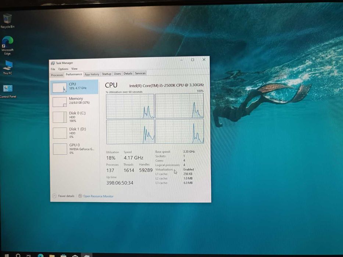Click the 3.30 GHz base speed value

tap(189, 151)
